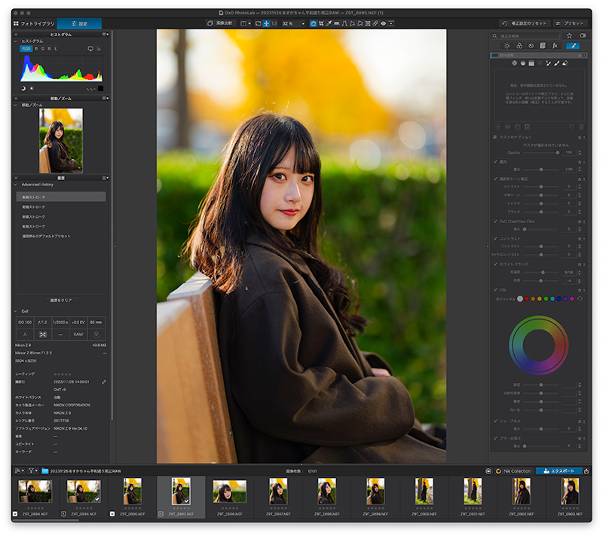The width and height of the screenshot is (603, 536).
Task: Collapse the Histogram section chevron
Action: click(15, 41)
